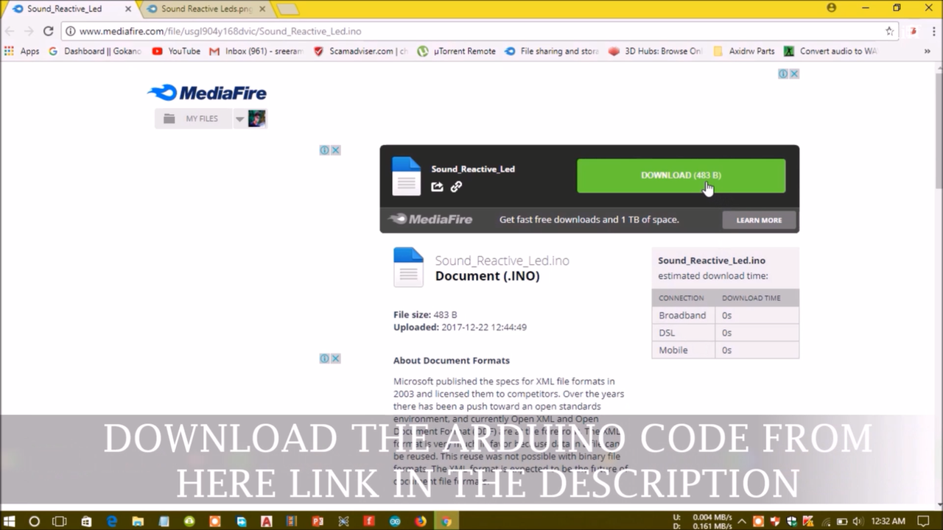
Task: Open the µTorrent Remote bookmark
Action: [x=457, y=52]
